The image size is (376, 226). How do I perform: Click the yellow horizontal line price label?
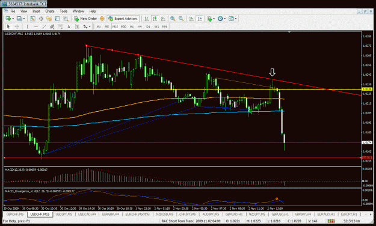[x=366, y=89]
